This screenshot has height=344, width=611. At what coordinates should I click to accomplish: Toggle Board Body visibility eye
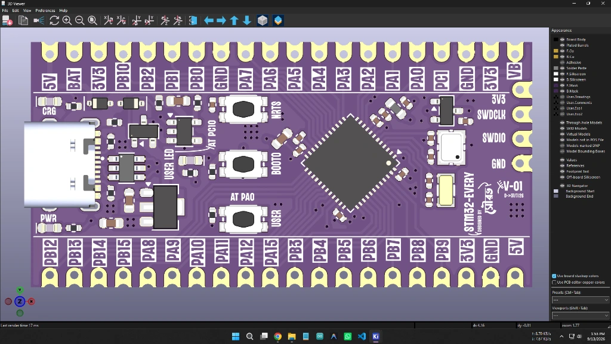pyautogui.click(x=562, y=39)
